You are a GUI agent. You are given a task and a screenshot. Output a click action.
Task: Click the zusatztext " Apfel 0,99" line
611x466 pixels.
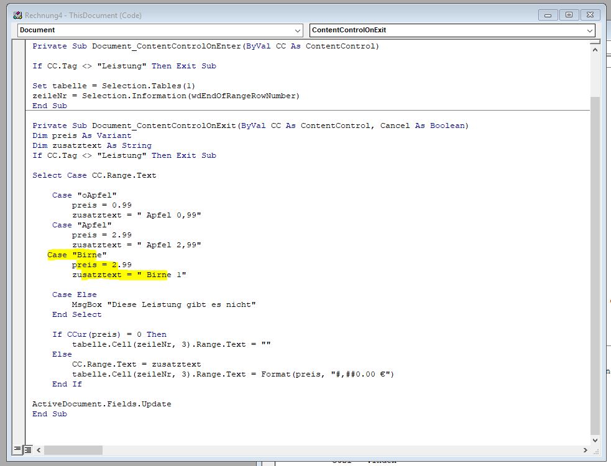136,215
